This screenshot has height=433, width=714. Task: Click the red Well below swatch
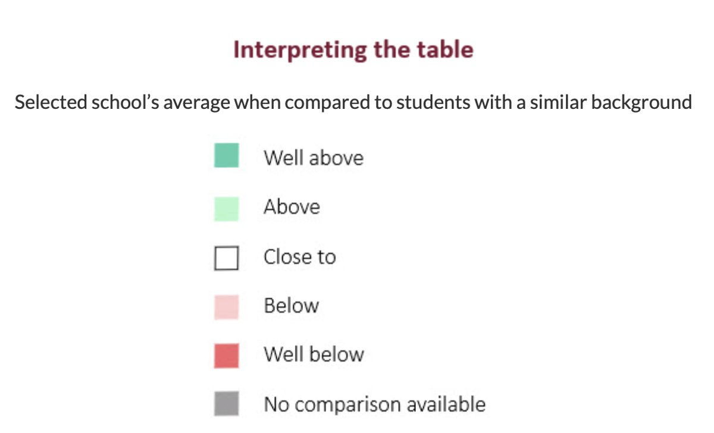226,356
